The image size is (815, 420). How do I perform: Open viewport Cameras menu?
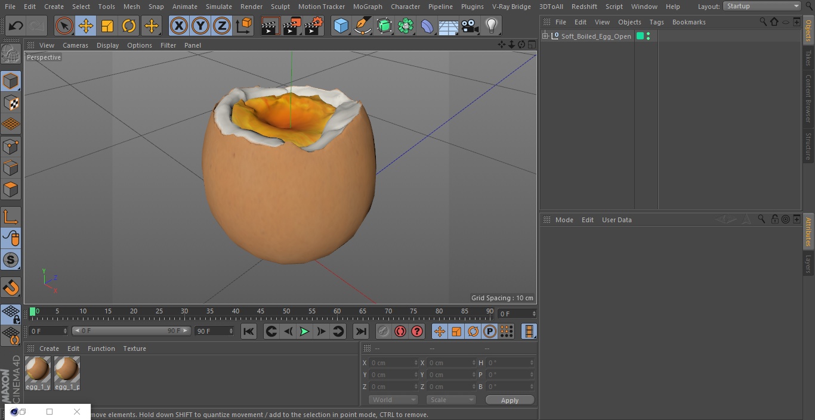click(75, 45)
